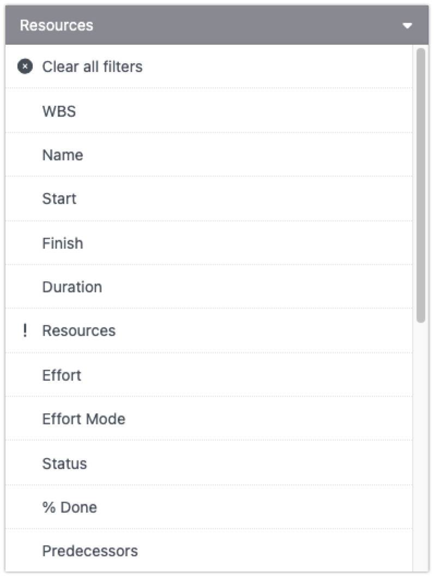Click the Predecessors filter option
The image size is (434, 577).
[x=90, y=551]
